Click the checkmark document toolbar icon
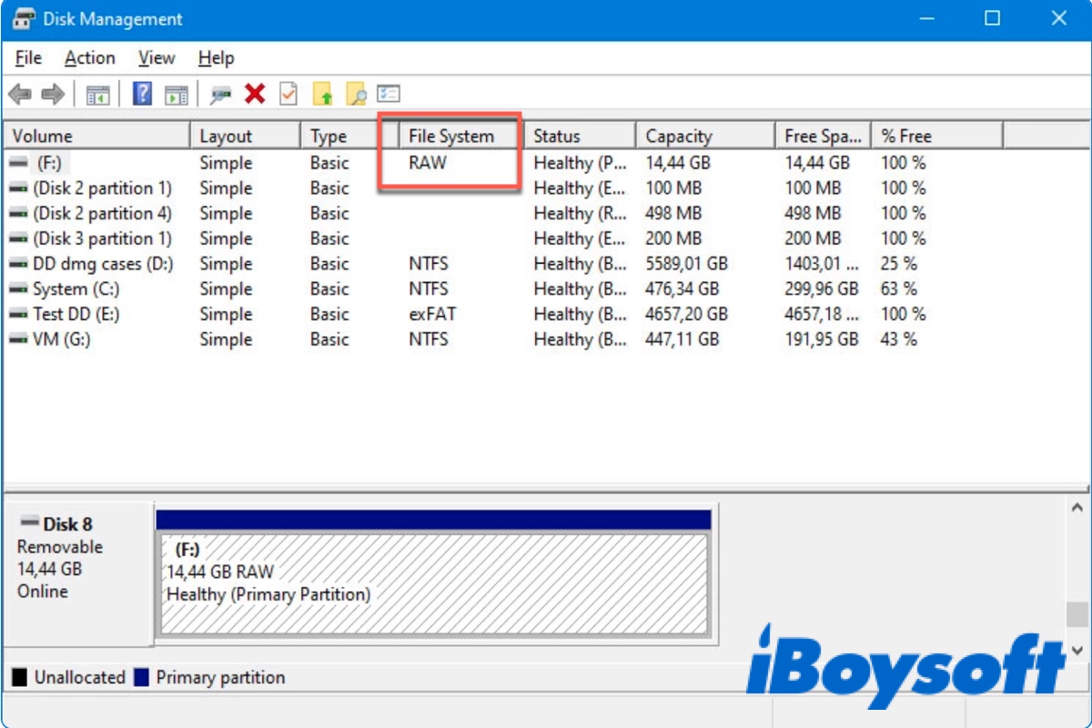 (287, 94)
